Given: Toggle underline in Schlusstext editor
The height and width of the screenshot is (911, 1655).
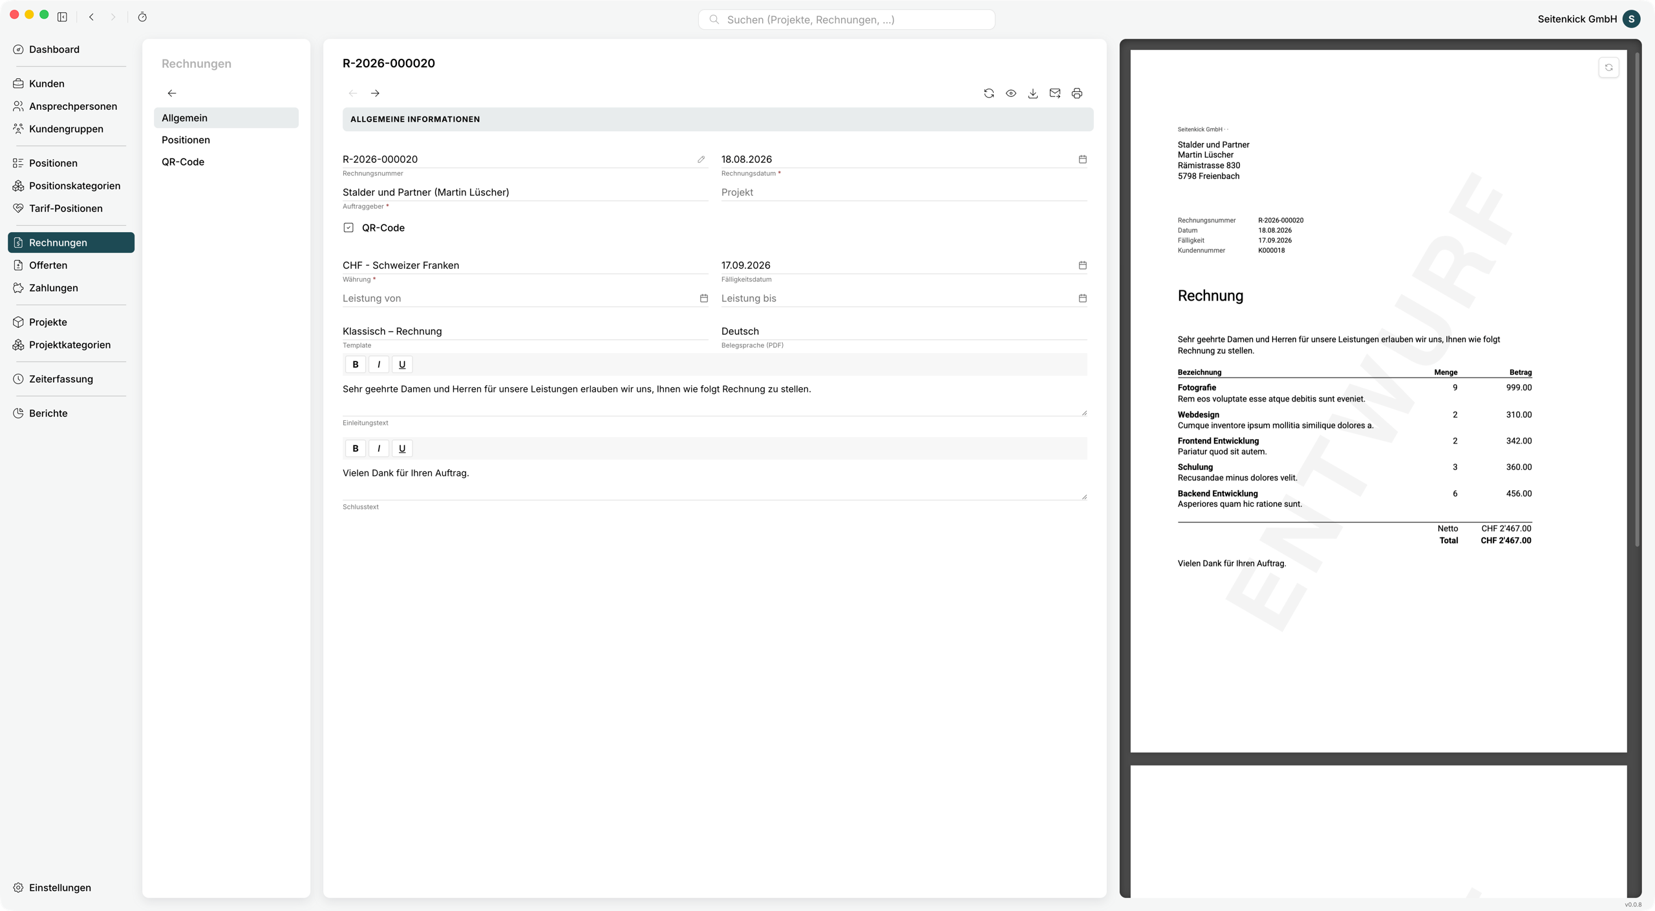Looking at the screenshot, I should [401, 449].
